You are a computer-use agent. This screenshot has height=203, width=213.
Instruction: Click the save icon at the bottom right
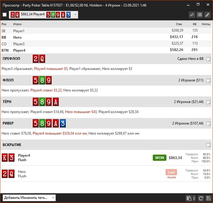(x=208, y=198)
